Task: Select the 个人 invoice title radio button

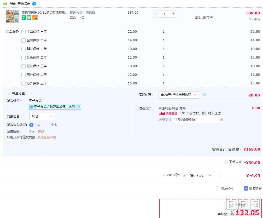Action: click(31, 125)
